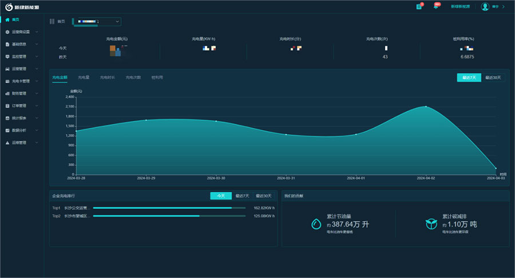Select 今天 in the 企业充电排行 ranking panel
This screenshot has width=515, height=278.
click(x=221, y=196)
